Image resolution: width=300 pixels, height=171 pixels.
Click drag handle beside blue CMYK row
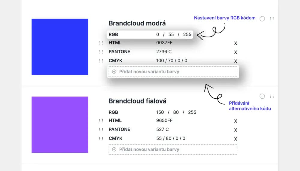pos(101,61)
